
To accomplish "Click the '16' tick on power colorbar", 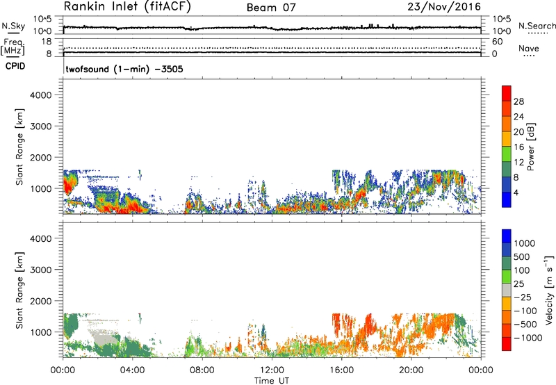I will tap(518, 147).
